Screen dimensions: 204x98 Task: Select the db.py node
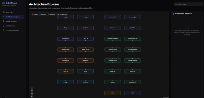(66, 28)
